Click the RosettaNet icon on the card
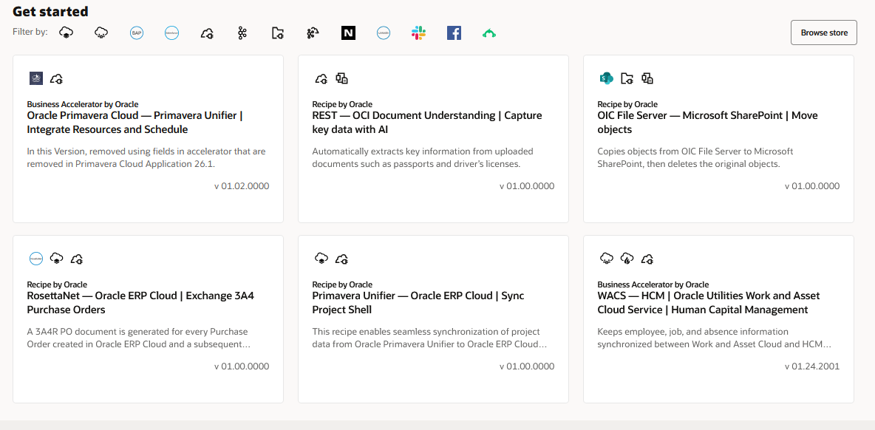 click(x=35, y=259)
